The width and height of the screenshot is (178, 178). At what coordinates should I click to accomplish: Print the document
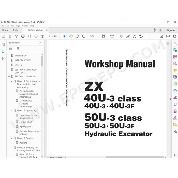coord(23,36)
